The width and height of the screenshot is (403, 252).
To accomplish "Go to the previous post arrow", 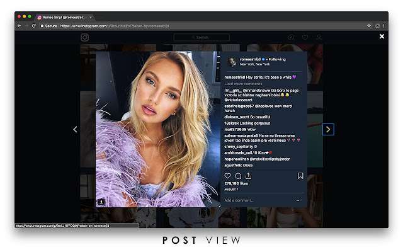I will pos(75,129).
